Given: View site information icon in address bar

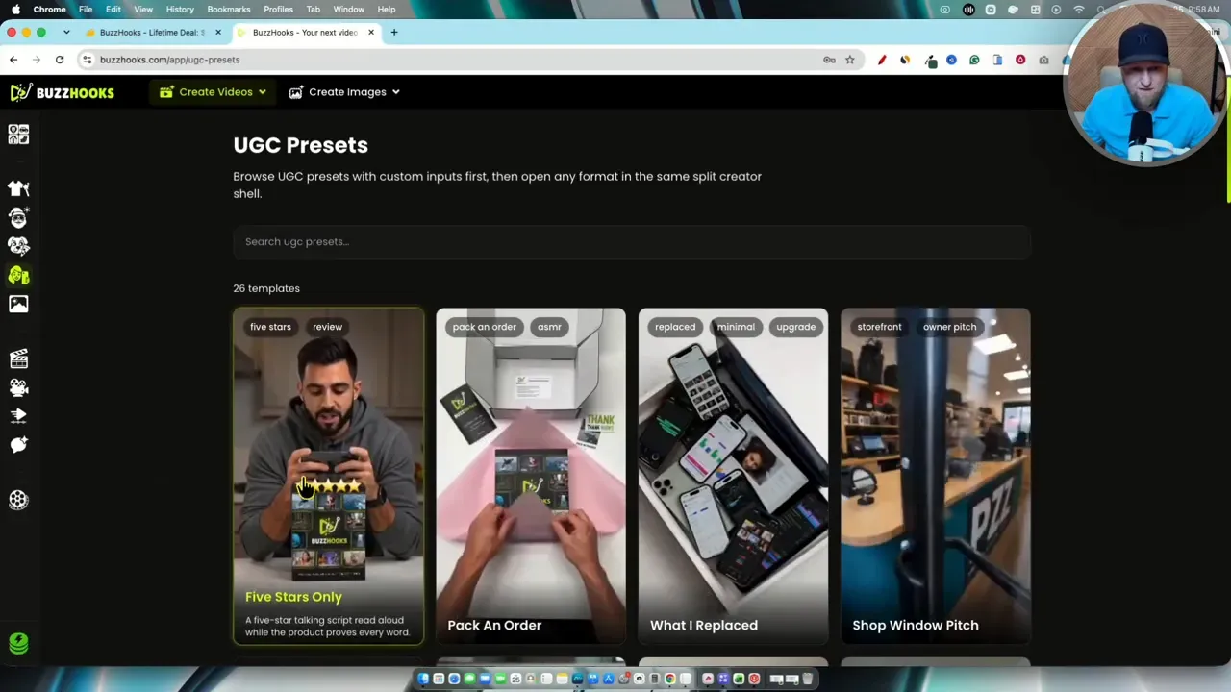Looking at the screenshot, I should point(88,60).
